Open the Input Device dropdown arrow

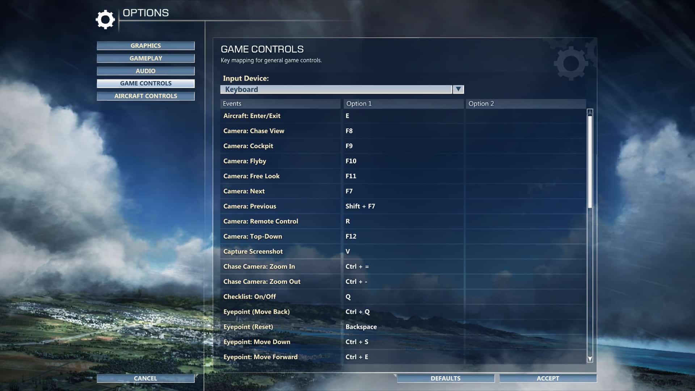click(x=458, y=89)
